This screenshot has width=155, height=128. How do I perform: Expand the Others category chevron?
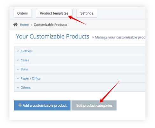(18, 88)
